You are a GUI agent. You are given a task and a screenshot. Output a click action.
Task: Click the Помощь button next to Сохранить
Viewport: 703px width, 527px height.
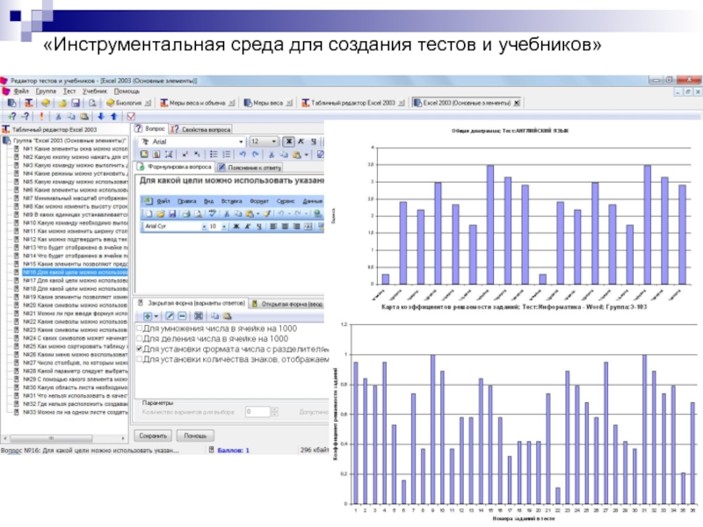click(195, 436)
